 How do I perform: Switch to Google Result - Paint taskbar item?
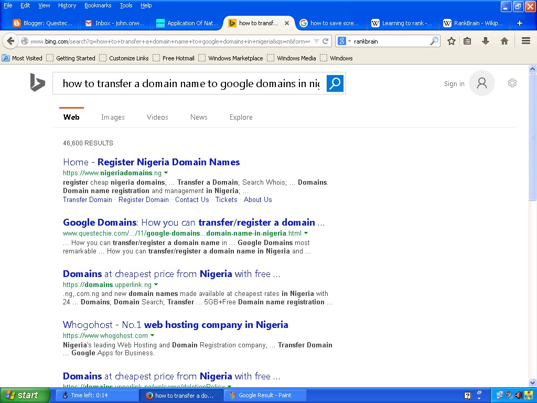click(265, 395)
